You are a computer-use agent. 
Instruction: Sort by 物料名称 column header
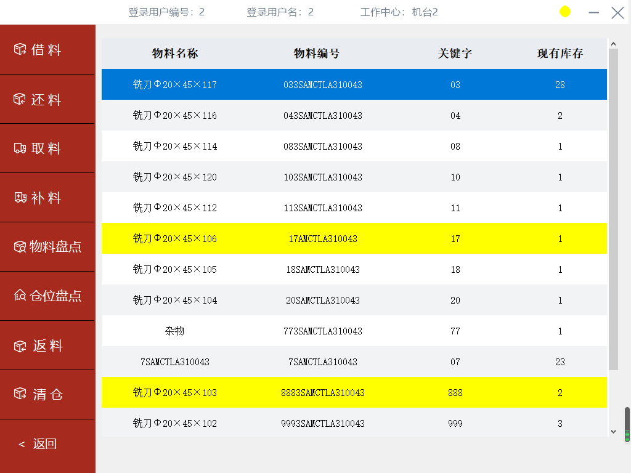tap(175, 54)
